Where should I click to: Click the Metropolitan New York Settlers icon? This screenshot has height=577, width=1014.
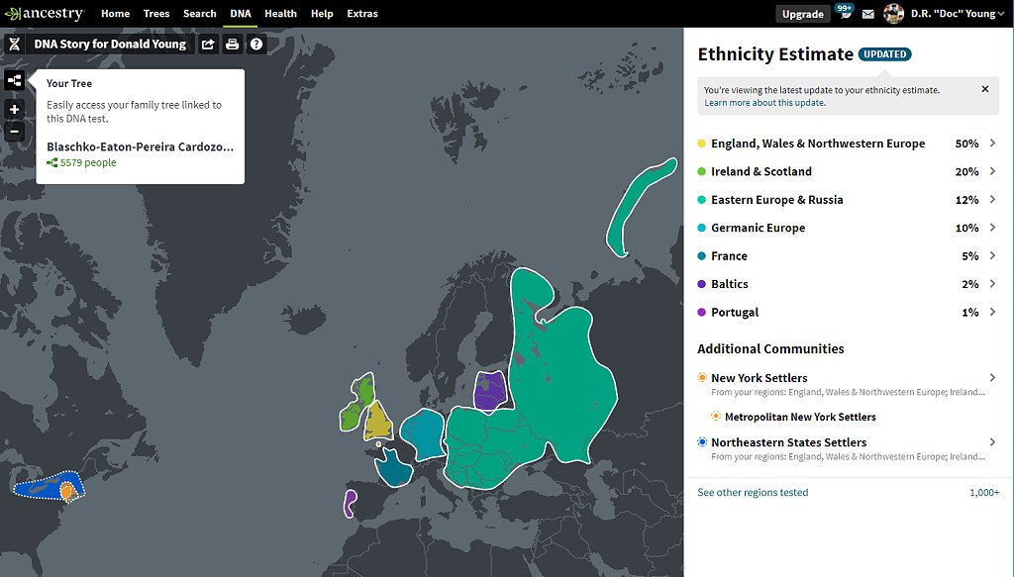point(716,416)
